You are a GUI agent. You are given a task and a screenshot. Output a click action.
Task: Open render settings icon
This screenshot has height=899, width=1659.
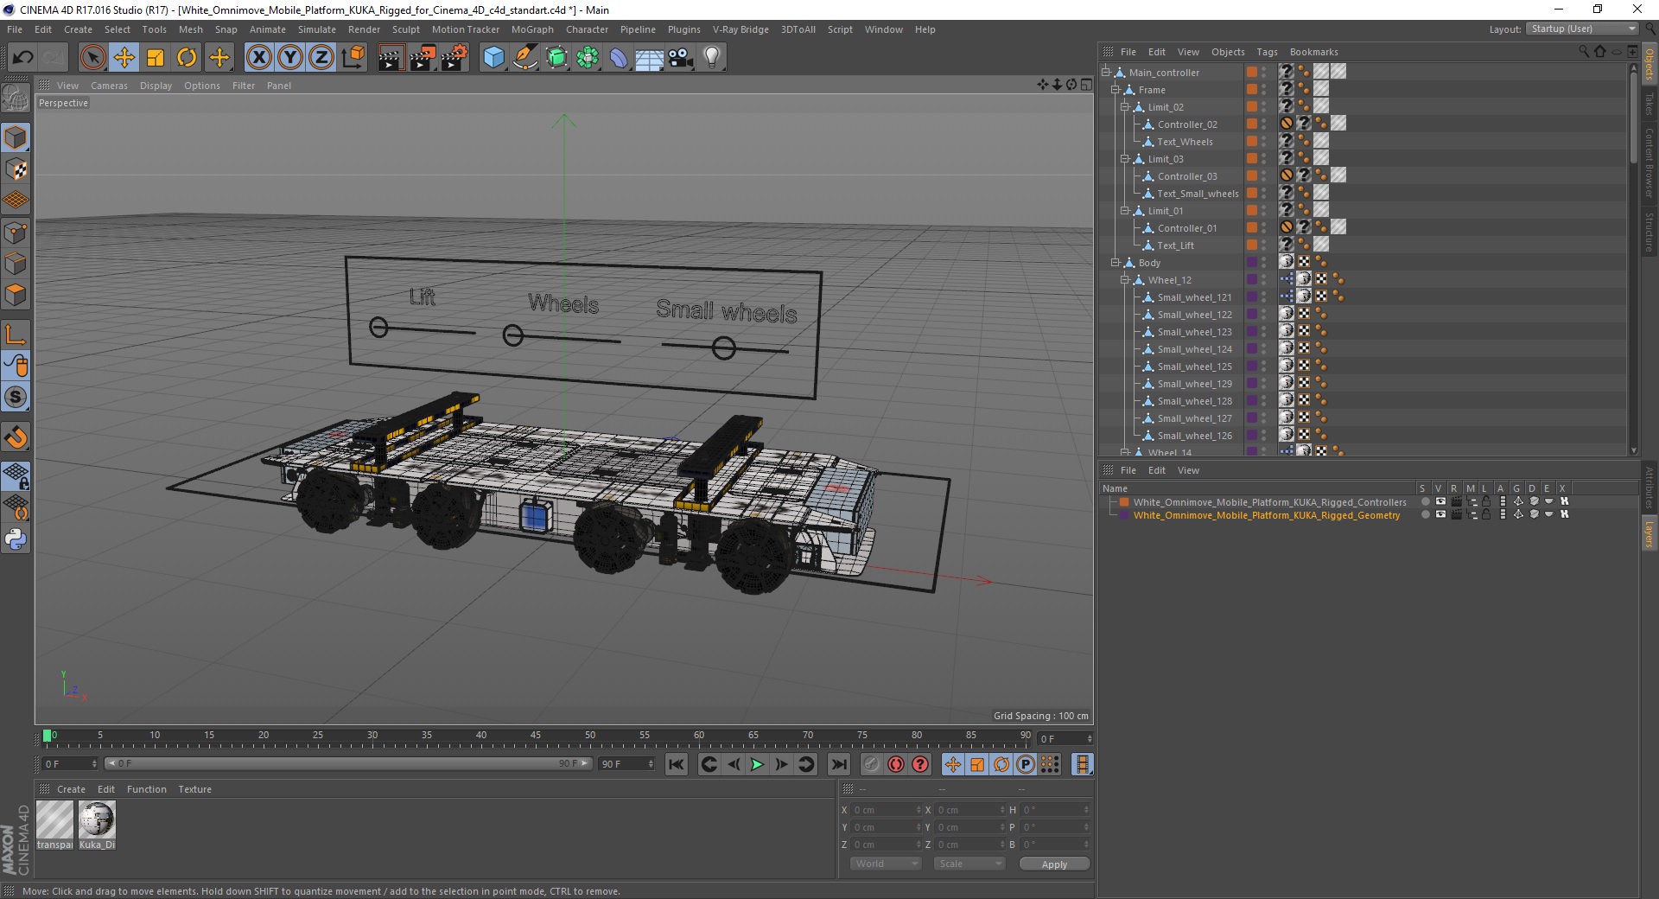point(454,58)
